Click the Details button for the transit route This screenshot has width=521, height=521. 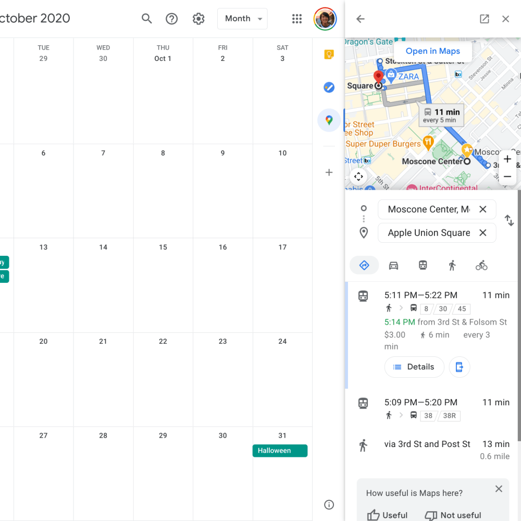tap(414, 367)
